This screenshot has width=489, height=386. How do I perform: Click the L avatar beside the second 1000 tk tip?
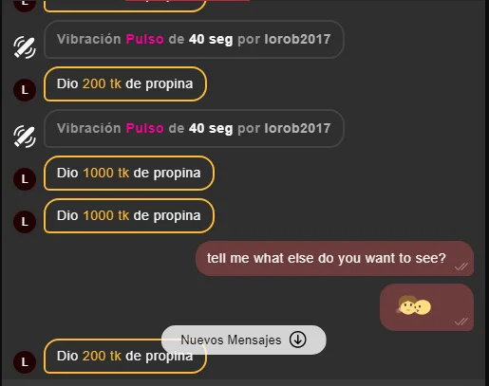(x=25, y=222)
